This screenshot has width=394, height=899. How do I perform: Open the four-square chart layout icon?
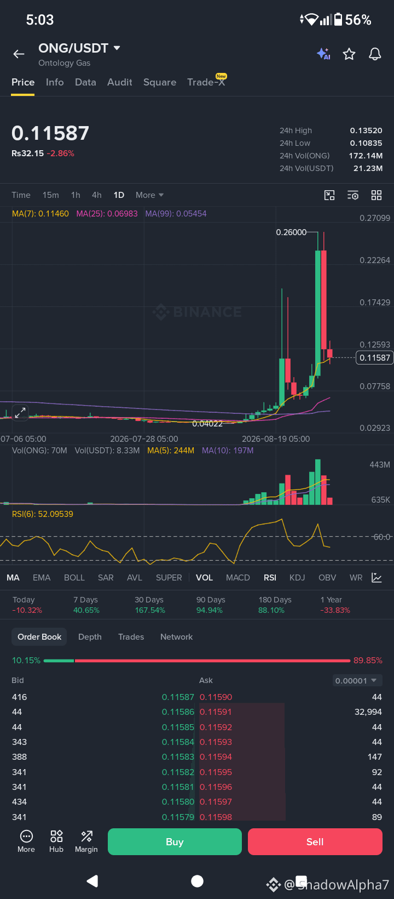coord(376,195)
